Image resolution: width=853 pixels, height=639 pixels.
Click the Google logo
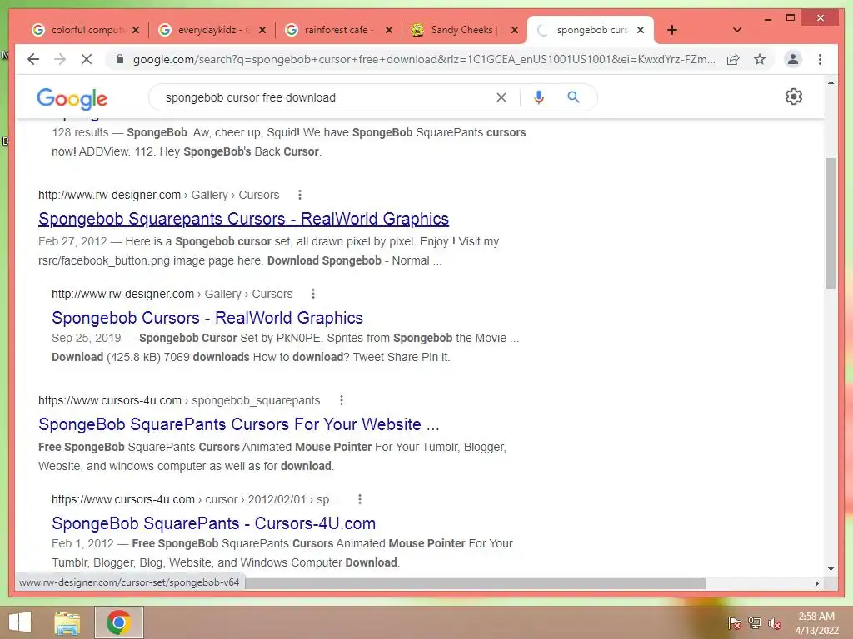[72, 98]
